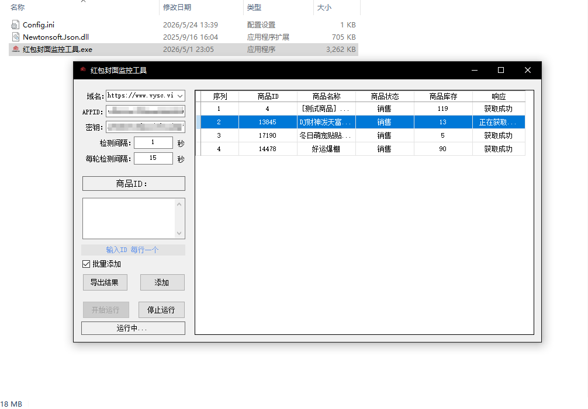Click the 输入ID 每行一个 hint label
This screenshot has height=409, width=588.
pos(133,250)
